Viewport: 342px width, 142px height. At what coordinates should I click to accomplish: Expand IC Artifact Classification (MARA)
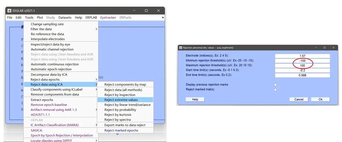(61, 125)
